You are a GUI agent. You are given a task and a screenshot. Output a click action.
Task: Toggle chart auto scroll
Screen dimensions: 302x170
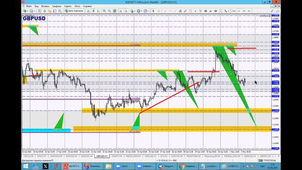point(121,11)
